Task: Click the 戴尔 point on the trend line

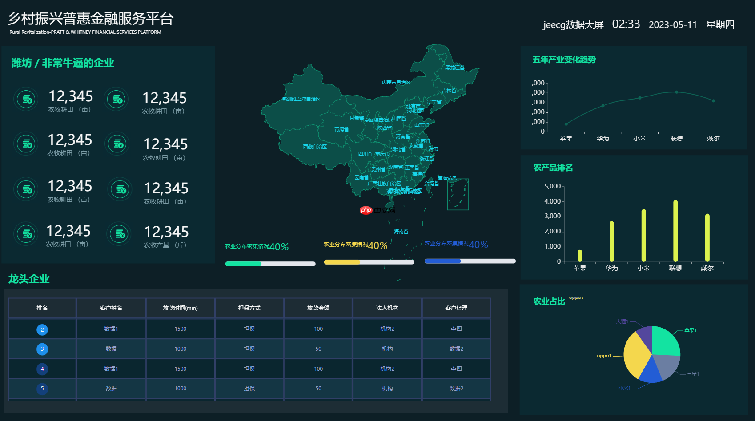Action: pos(713,101)
